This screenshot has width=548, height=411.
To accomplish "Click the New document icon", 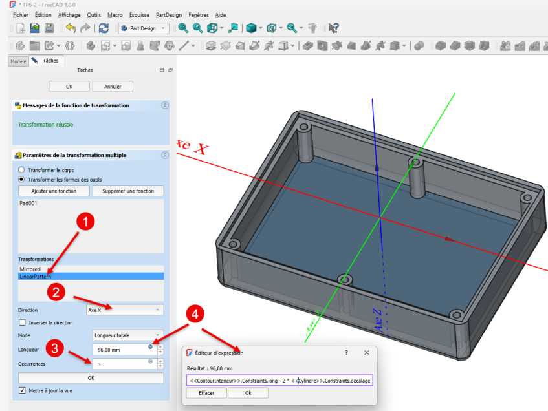I will [21, 28].
